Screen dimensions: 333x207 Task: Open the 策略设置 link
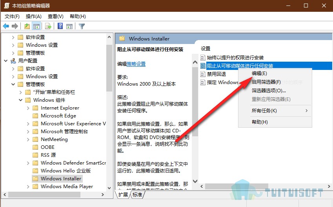136,64
